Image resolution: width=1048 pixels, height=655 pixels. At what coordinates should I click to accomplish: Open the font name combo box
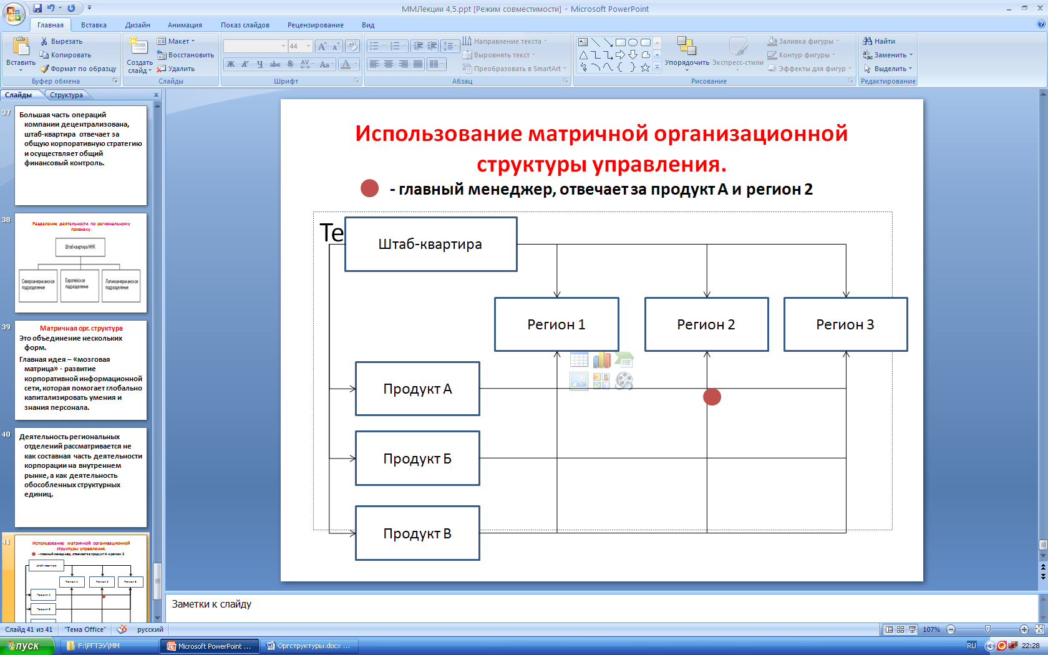255,46
